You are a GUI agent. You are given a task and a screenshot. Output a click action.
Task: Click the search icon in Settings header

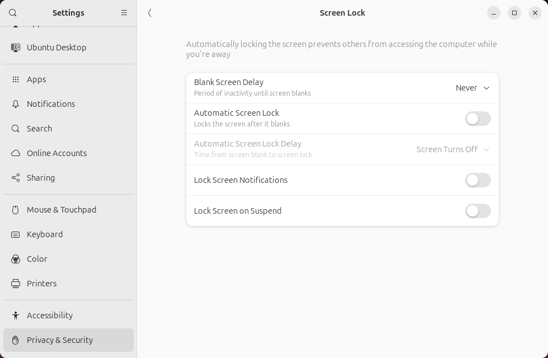coord(13,13)
